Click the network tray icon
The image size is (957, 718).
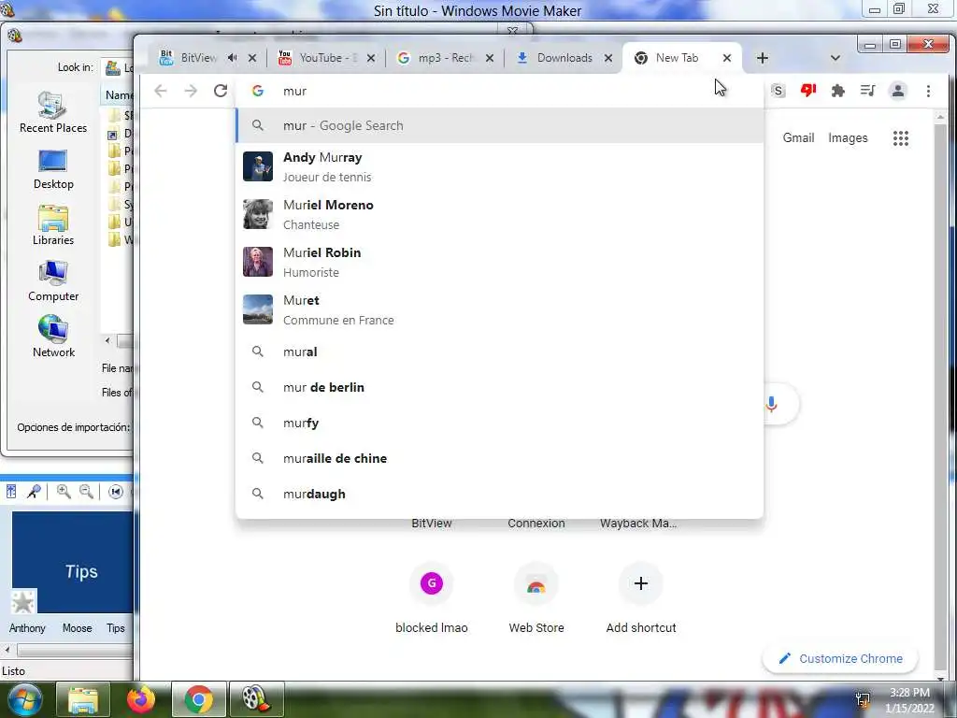point(863,699)
